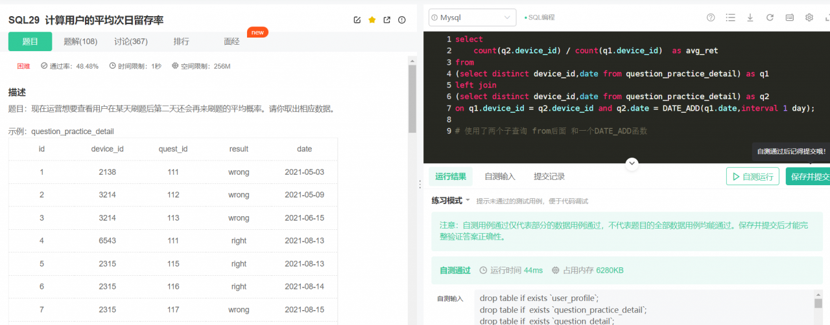Select the 运行结果 tab

point(451,176)
